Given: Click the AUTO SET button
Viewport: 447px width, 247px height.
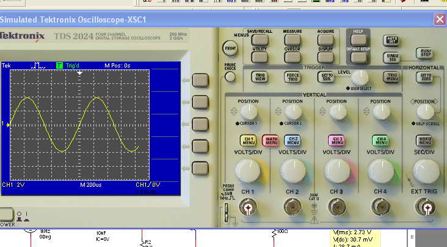Looking at the screenshot, I should click(x=391, y=40).
